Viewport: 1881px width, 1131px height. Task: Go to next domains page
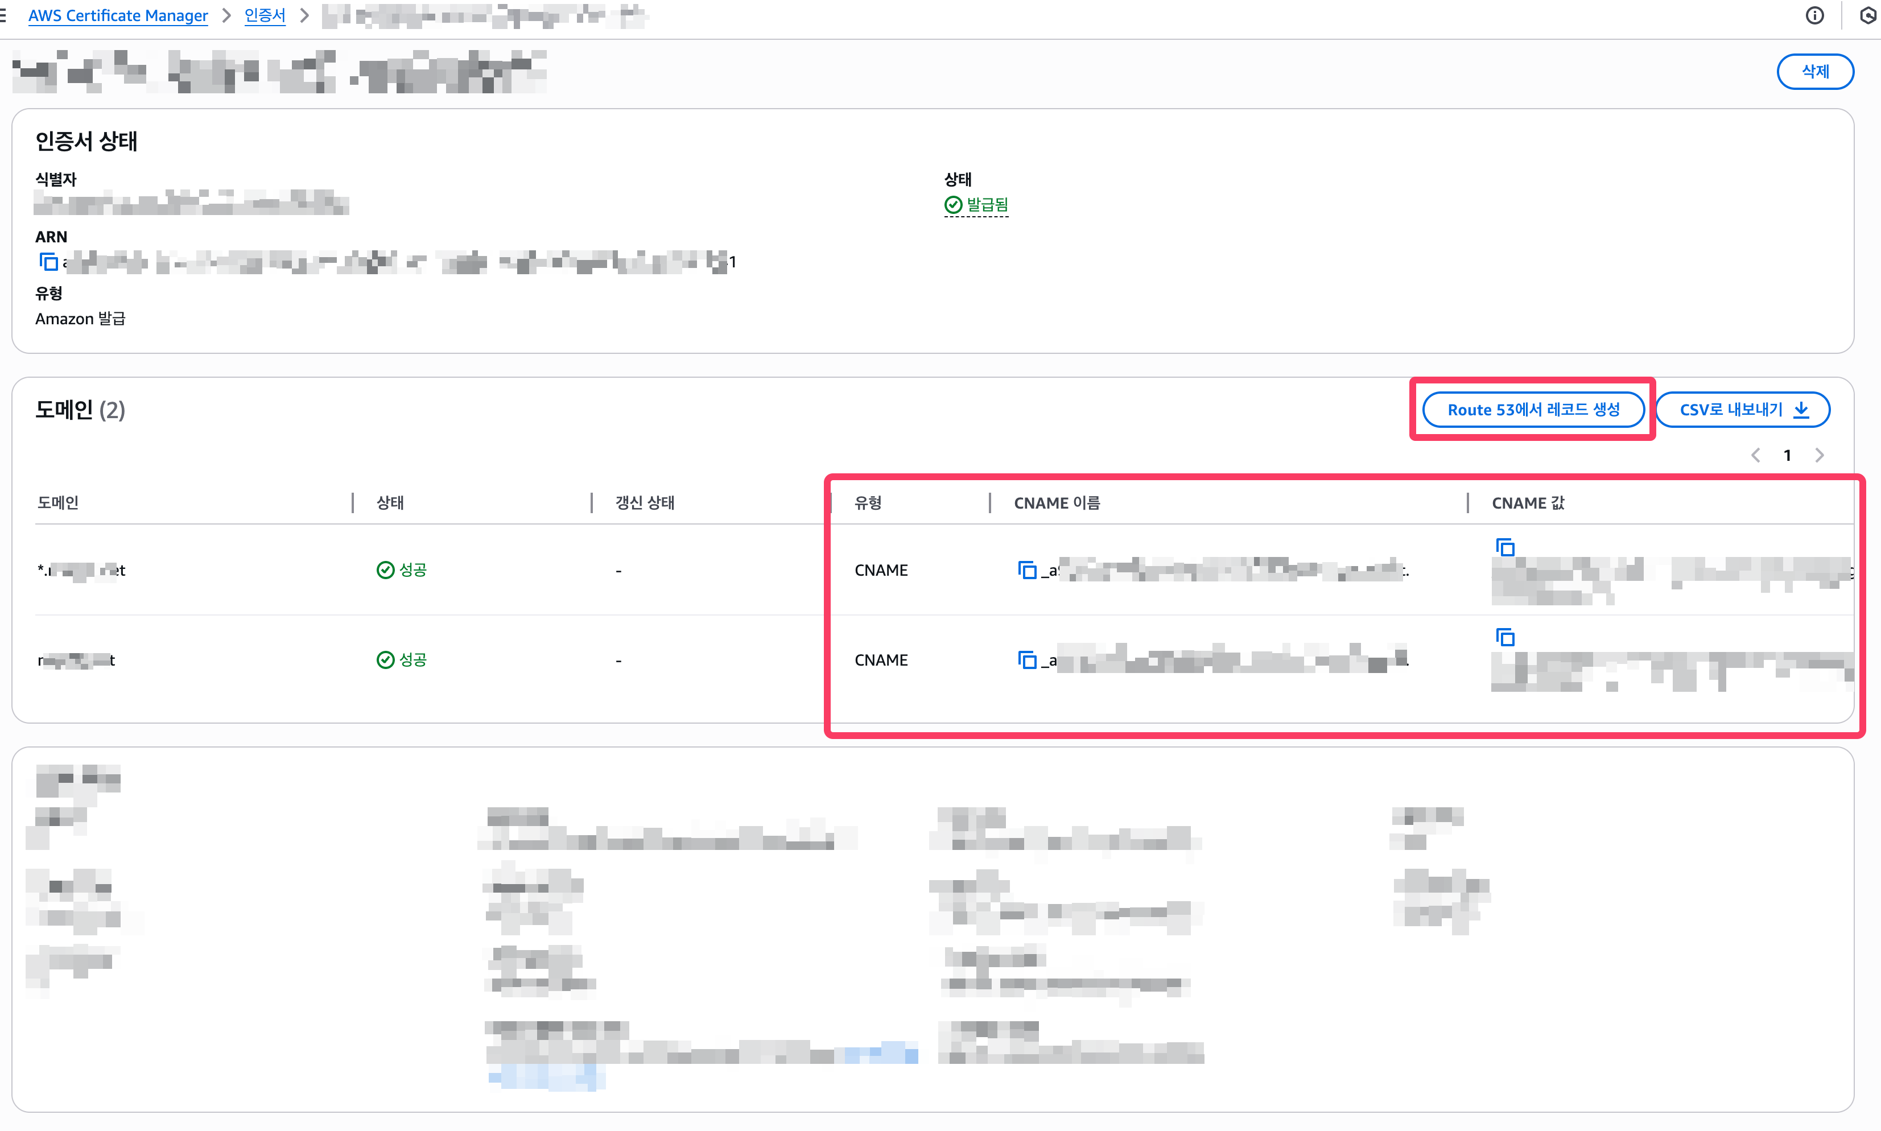pos(1819,456)
